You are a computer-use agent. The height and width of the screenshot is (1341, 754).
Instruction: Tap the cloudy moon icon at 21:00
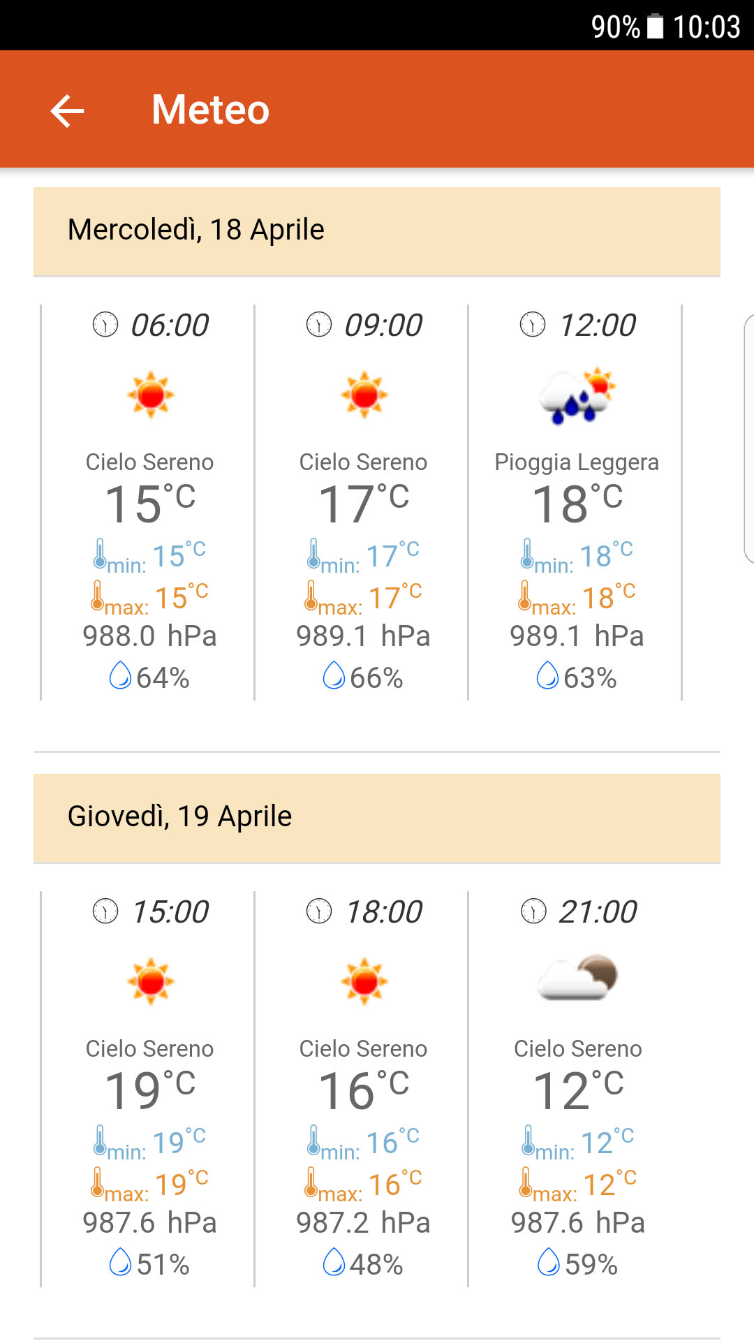pos(577,978)
